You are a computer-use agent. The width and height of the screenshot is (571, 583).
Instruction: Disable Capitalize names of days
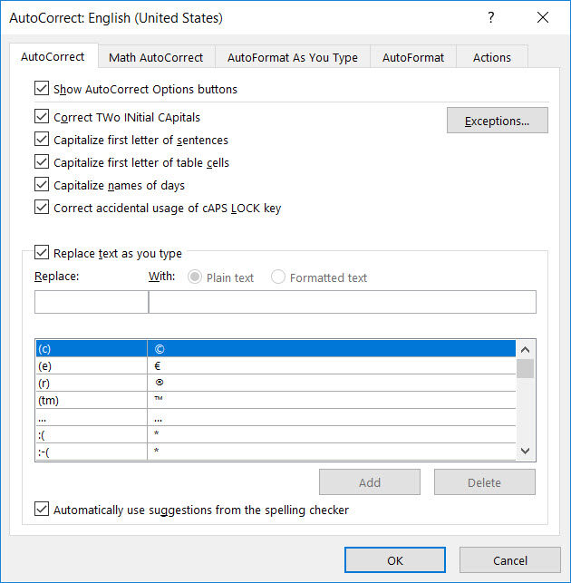pyautogui.click(x=42, y=185)
